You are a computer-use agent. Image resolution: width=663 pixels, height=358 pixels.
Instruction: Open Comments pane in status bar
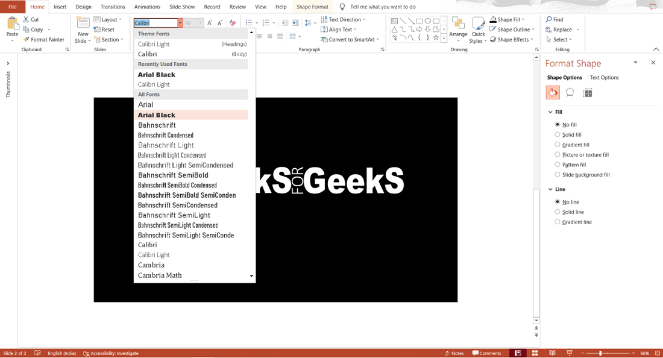click(x=486, y=353)
